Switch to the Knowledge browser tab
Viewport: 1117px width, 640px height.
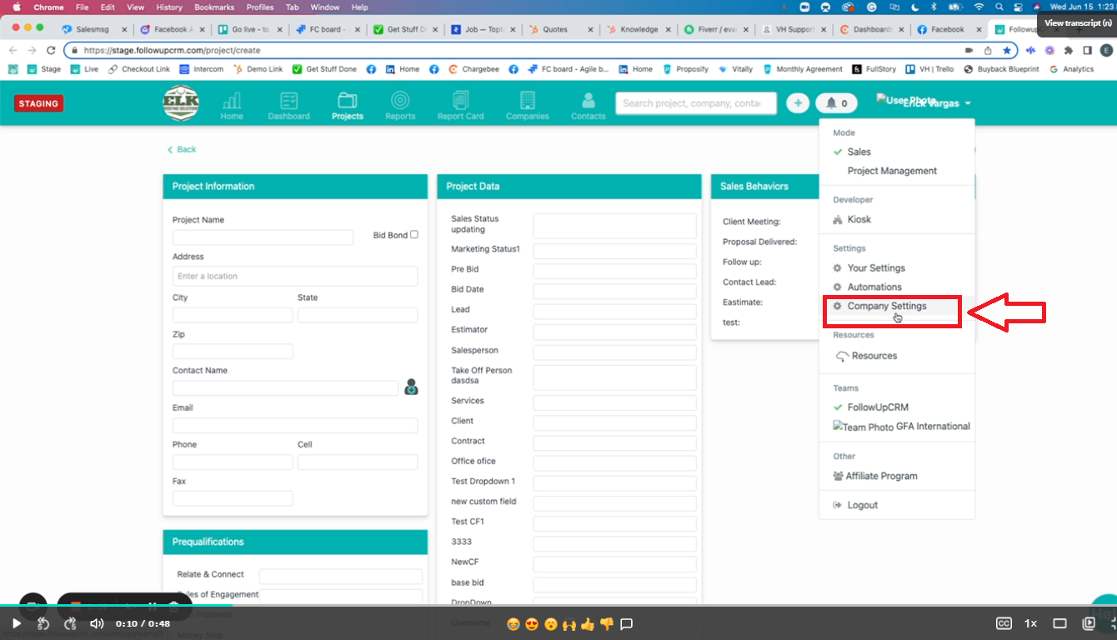tap(639, 29)
